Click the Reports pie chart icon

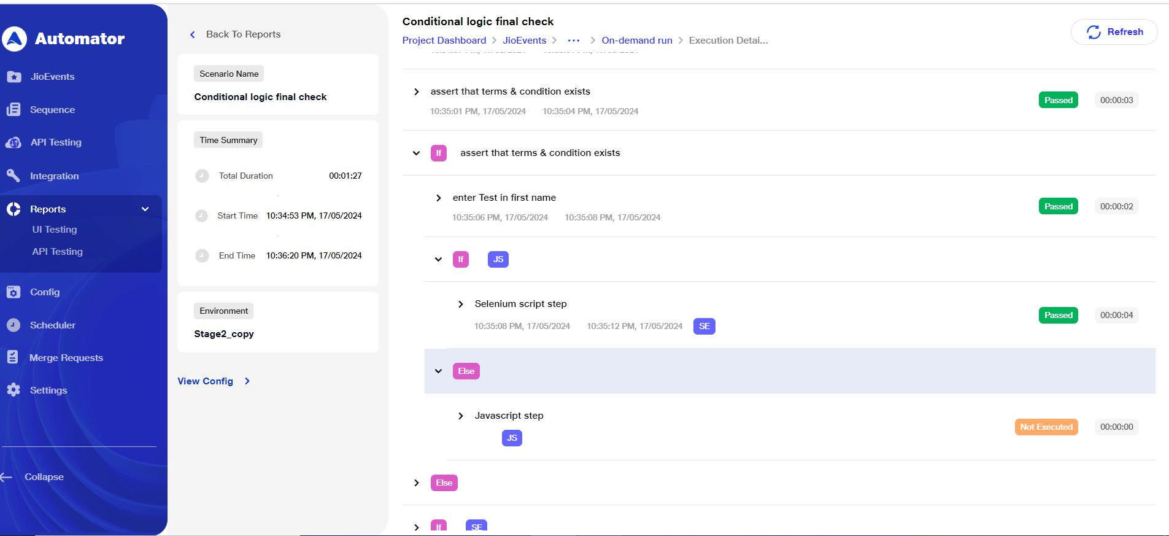14,209
